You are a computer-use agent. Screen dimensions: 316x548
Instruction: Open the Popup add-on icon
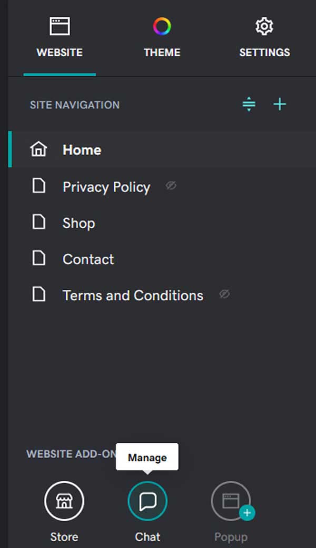pyautogui.click(x=231, y=501)
